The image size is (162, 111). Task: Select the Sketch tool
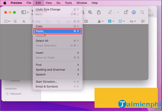click(x=24, y=21)
